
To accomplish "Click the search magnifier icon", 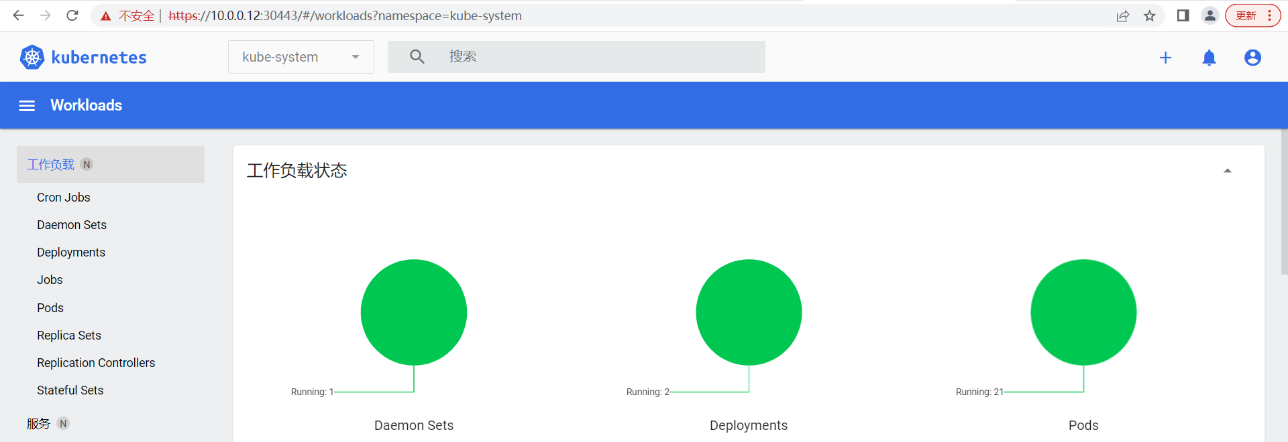I will coord(417,57).
